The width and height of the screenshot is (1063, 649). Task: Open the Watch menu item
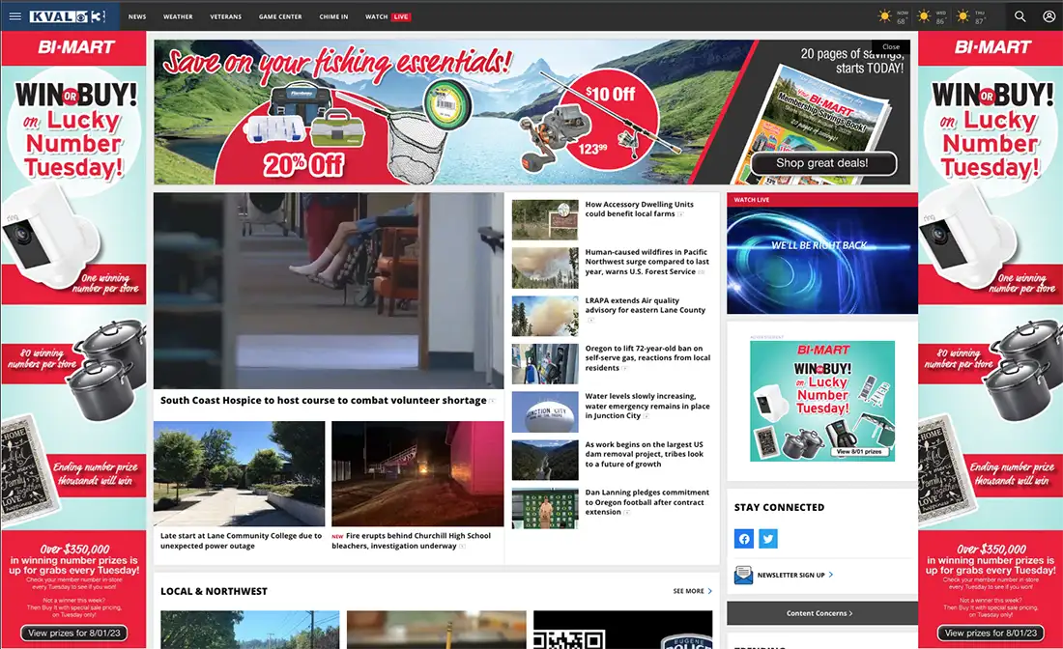coord(376,17)
